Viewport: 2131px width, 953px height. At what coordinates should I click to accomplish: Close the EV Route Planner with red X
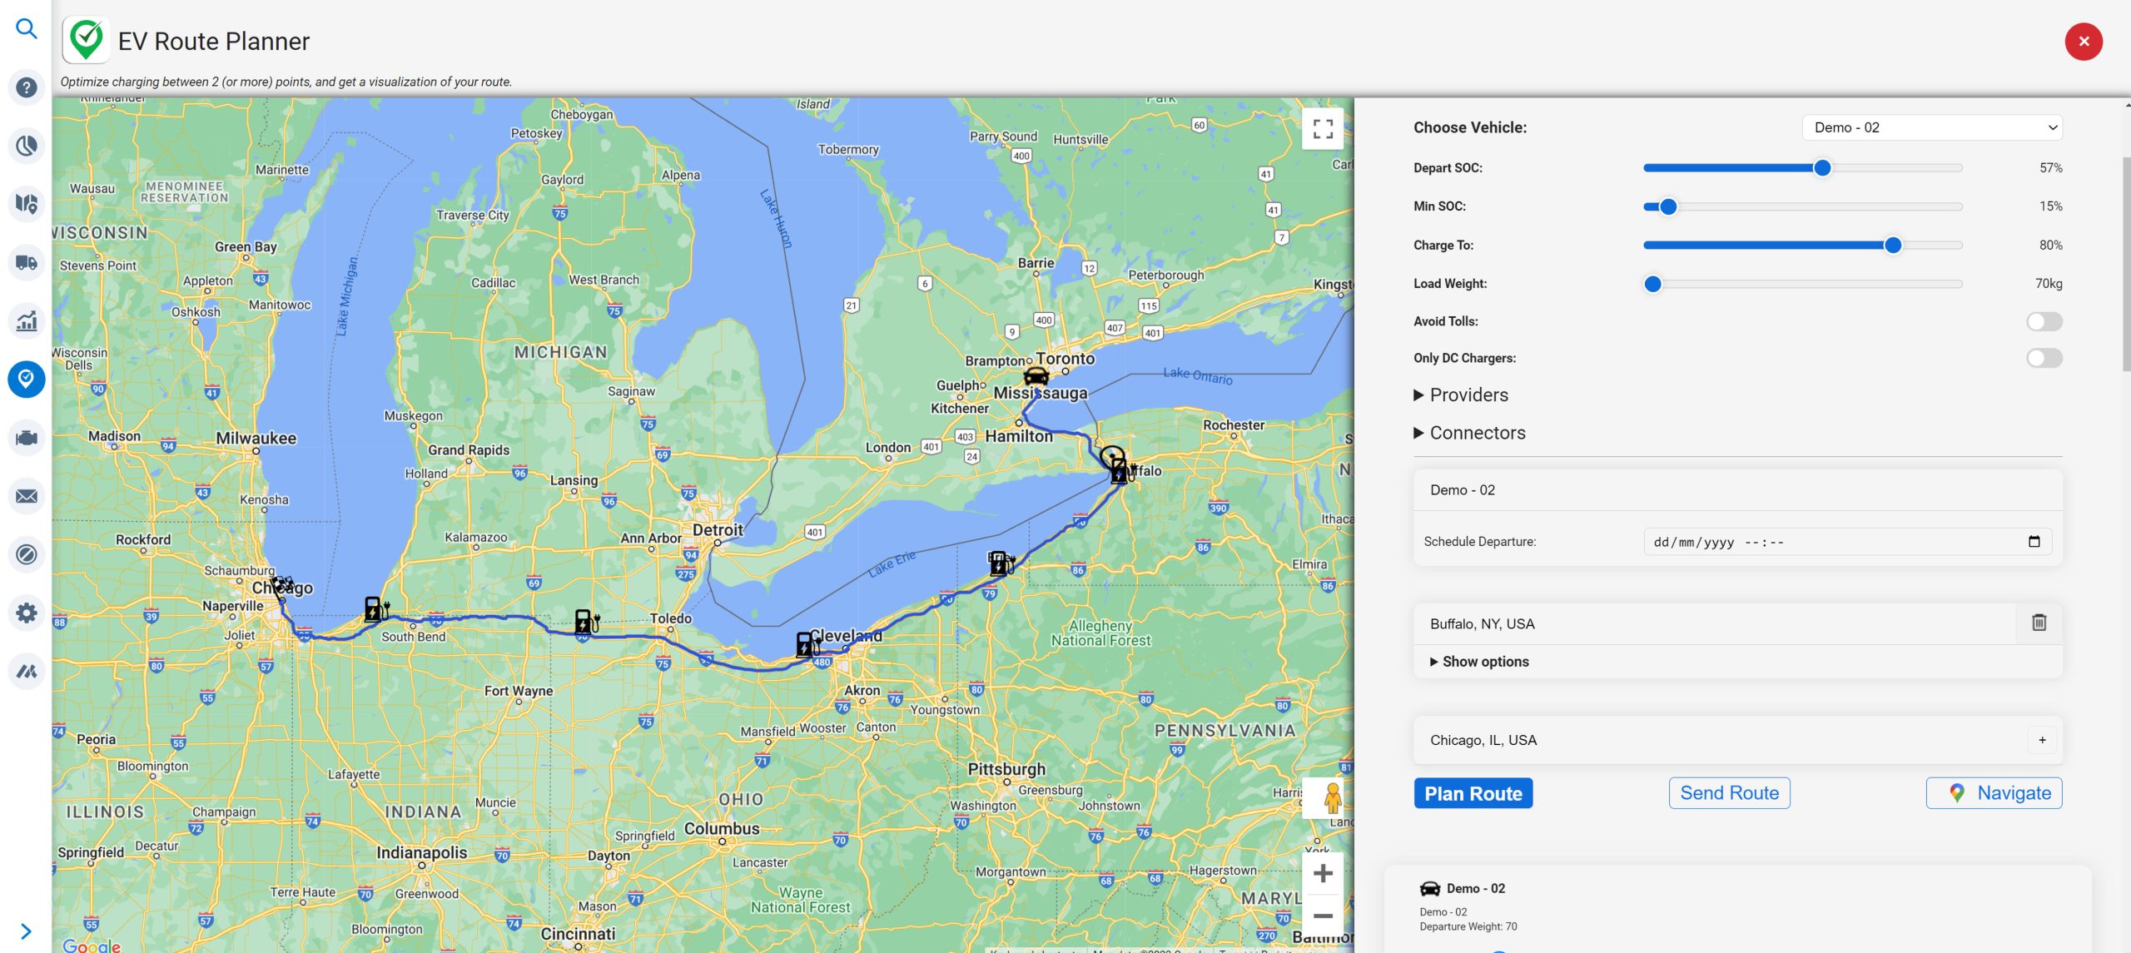click(x=2084, y=41)
